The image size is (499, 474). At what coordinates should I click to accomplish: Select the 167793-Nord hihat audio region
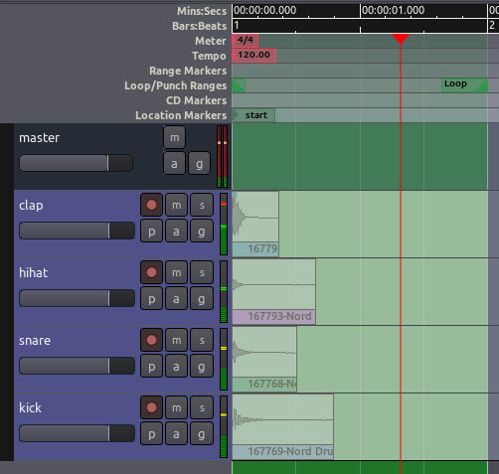tap(274, 291)
